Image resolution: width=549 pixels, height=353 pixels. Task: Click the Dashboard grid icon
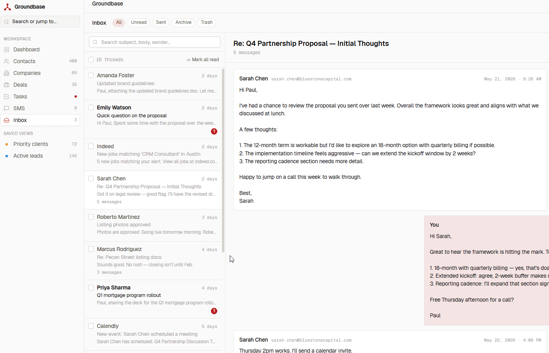point(6,49)
